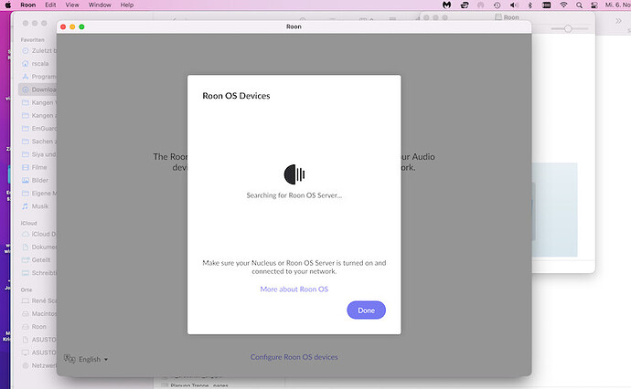Click the Filme filmstrip icon in Finder sidebar
The image size is (631, 389).
point(26,167)
